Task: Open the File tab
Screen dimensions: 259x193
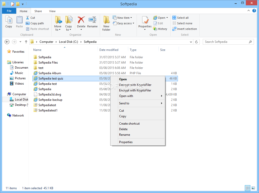Action: click(9, 11)
